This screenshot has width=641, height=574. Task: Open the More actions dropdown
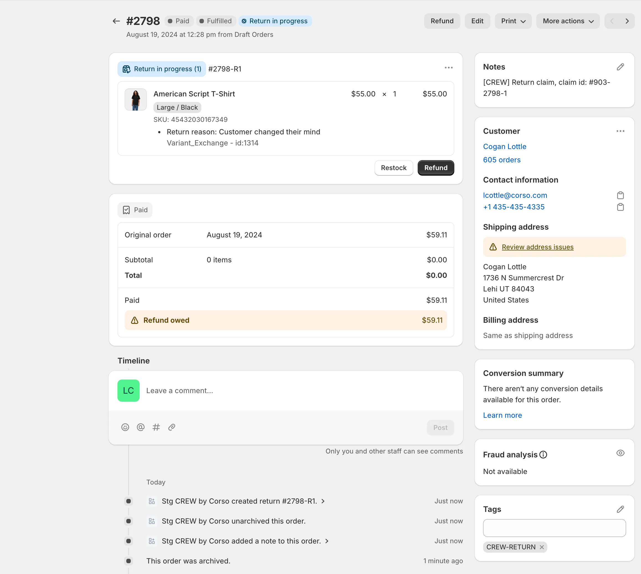coord(568,21)
